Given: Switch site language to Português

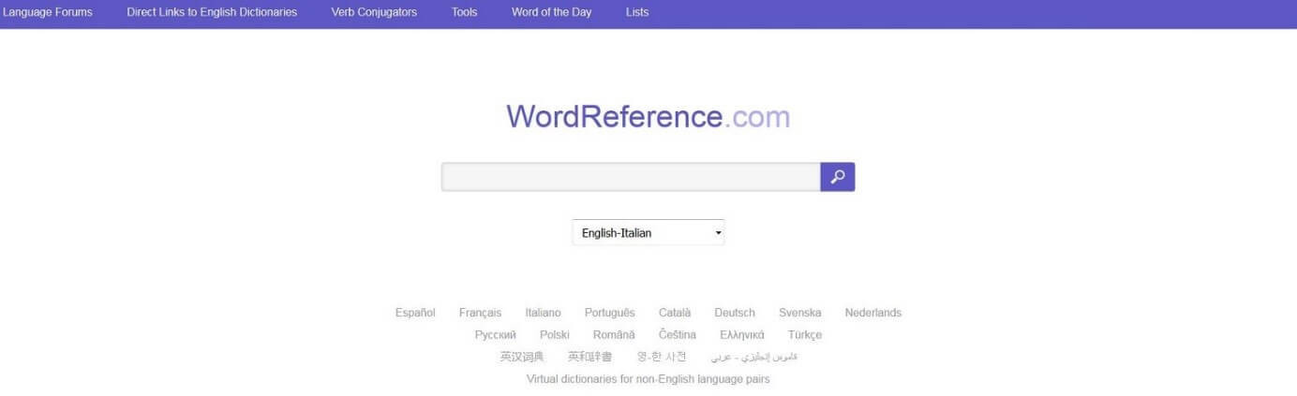Looking at the screenshot, I should [x=609, y=313].
